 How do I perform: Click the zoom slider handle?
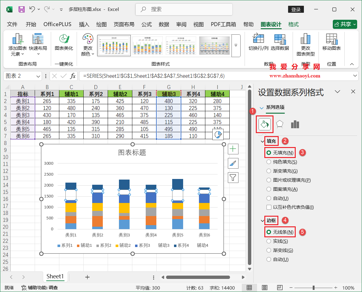coord(314,288)
